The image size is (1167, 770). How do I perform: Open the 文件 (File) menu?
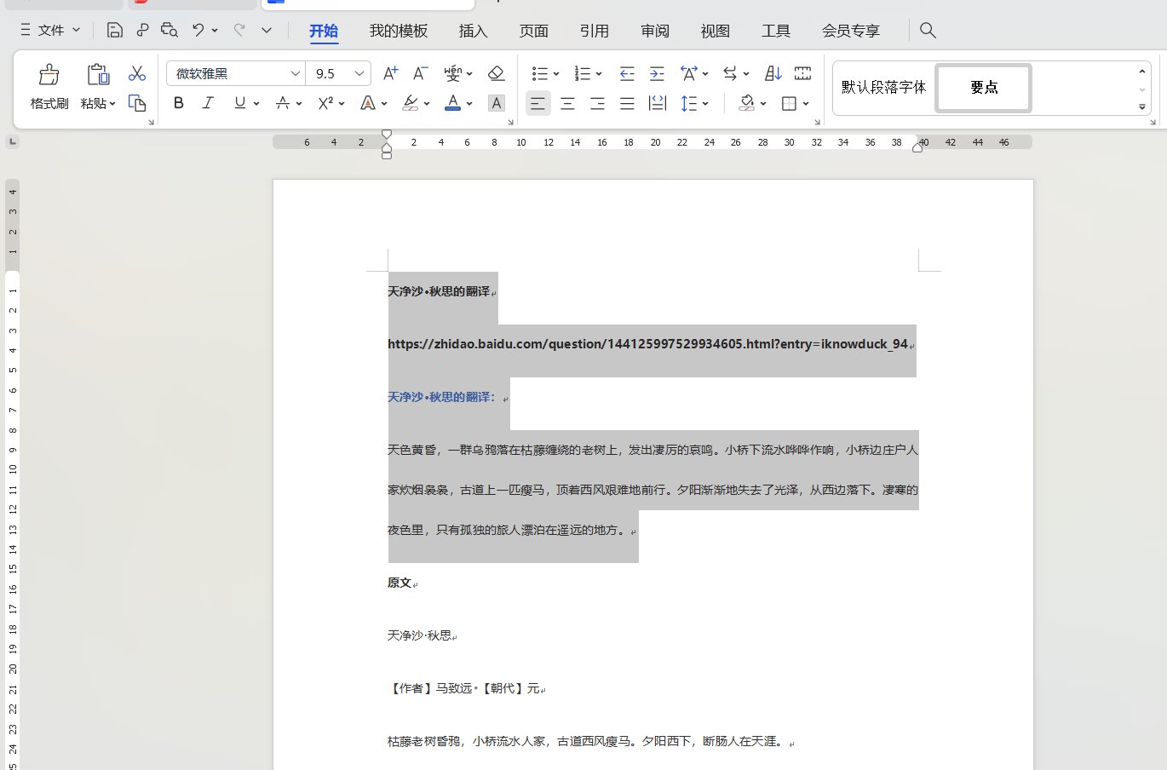50,30
